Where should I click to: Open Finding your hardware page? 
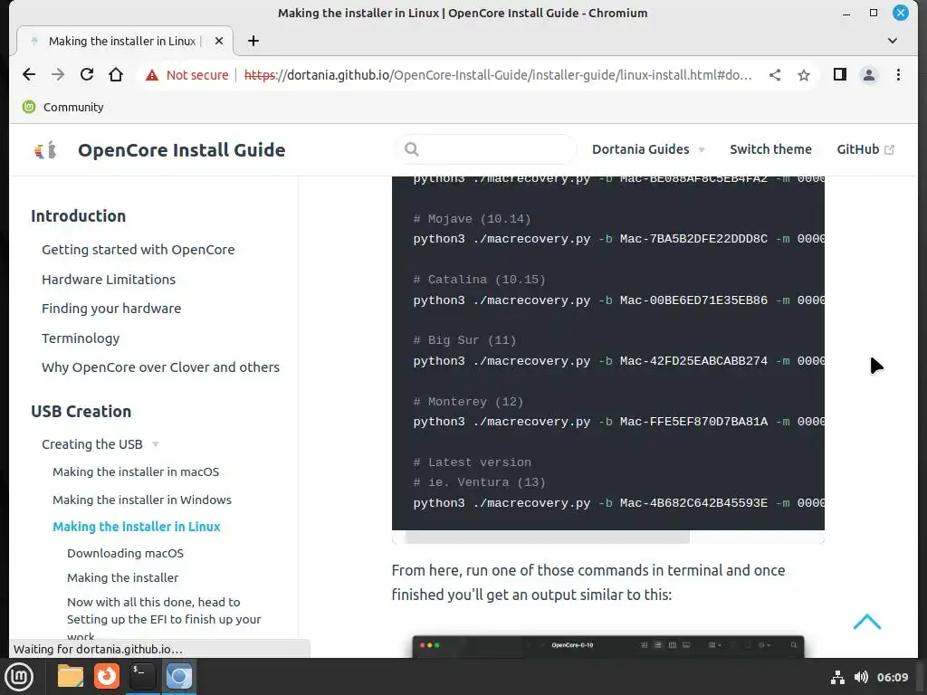click(111, 309)
